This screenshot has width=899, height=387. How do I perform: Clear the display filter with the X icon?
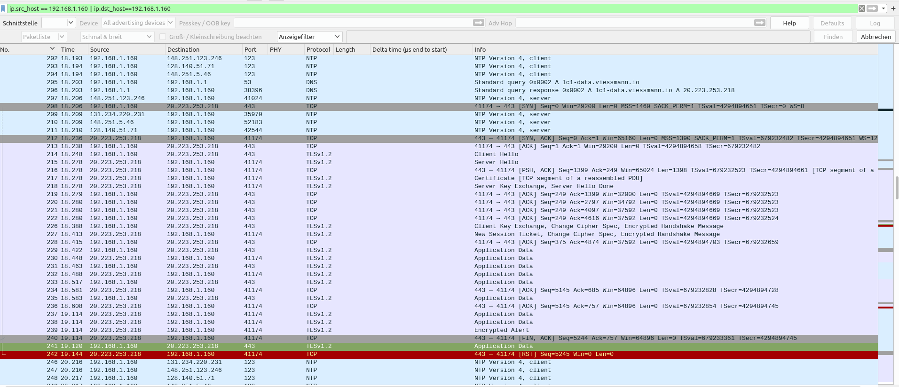(x=861, y=8)
